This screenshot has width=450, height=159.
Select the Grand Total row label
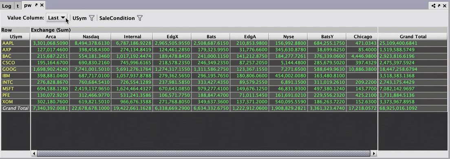tap(15, 108)
